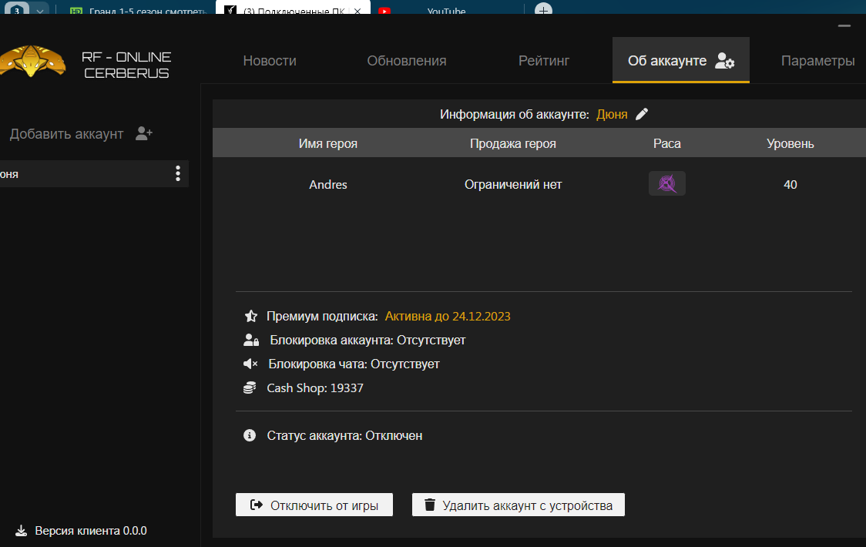866x547 pixels.
Task: Click the Версия клиента 0.0.0 text
Action: pos(91,530)
